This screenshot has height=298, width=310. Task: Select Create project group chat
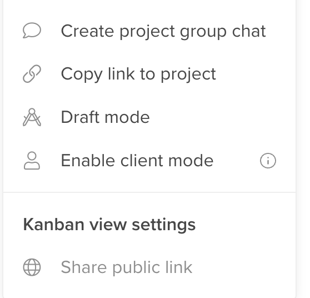point(149,31)
